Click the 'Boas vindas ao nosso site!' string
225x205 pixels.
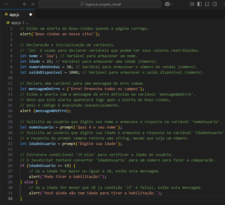coord(64,34)
